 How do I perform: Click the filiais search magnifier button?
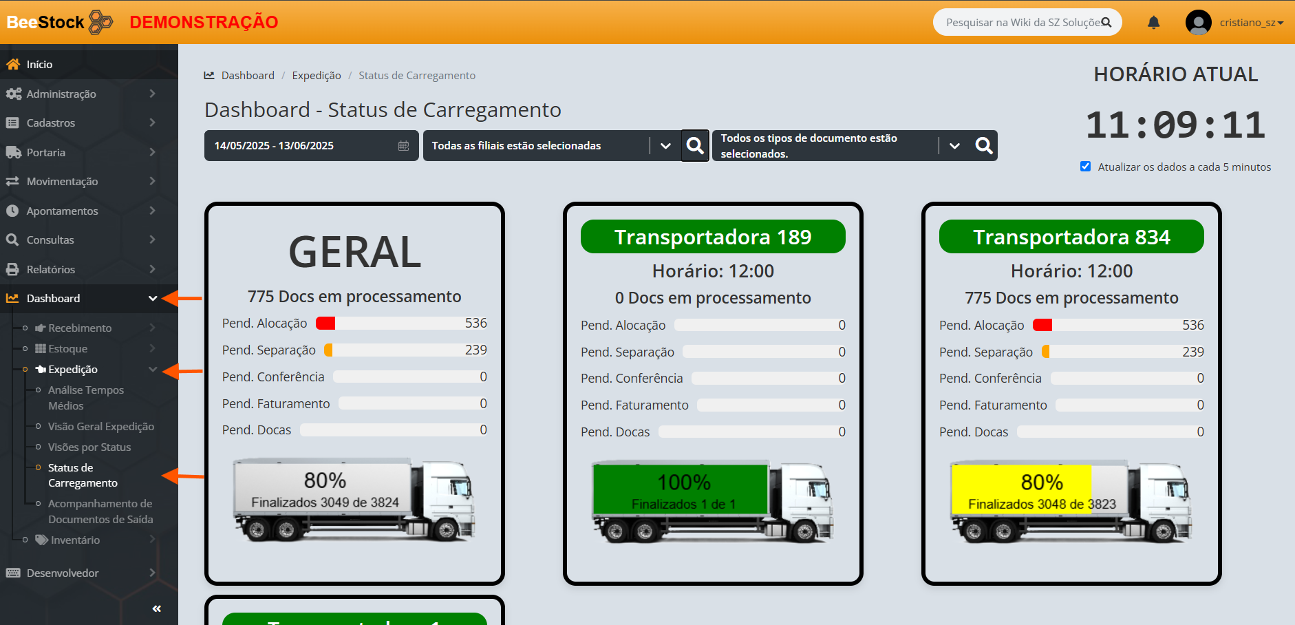coord(695,146)
